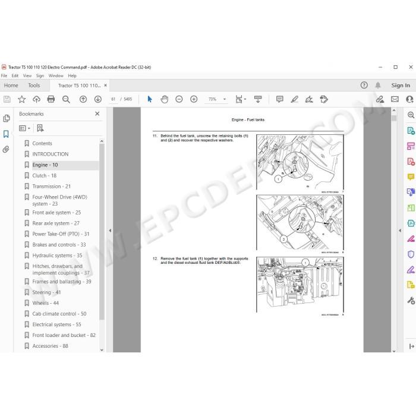Open Page Thumbnails panel

[x=7, y=118]
